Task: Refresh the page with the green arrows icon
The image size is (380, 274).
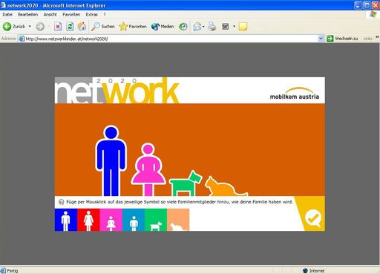Action: [70, 27]
